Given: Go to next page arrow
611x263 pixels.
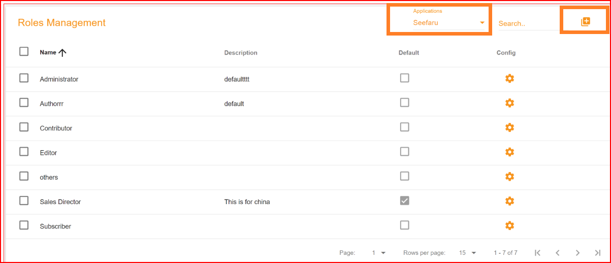Looking at the screenshot, I should click(577, 253).
